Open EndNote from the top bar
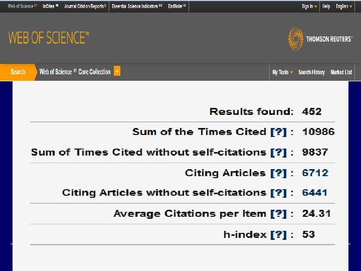 click(176, 6)
